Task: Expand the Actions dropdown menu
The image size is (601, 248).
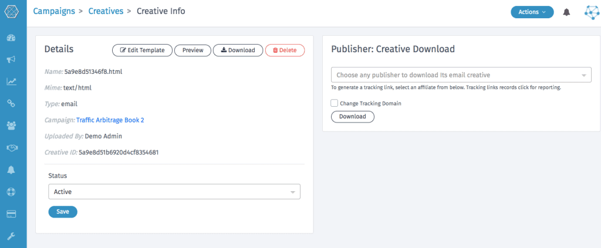Action: tap(532, 12)
